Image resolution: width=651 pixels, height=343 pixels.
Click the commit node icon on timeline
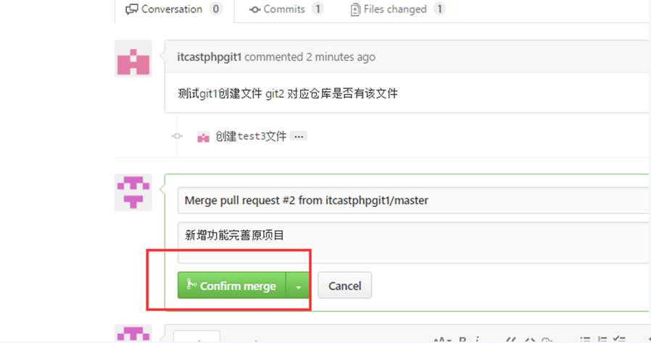[178, 136]
